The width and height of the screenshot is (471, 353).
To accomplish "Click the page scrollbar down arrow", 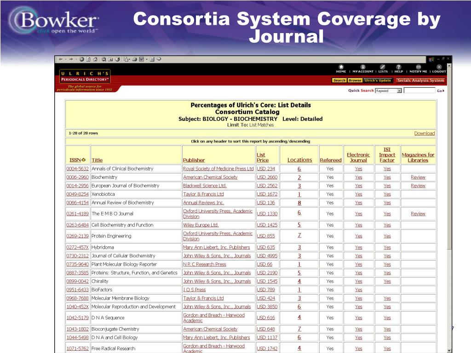I will coord(449,351).
